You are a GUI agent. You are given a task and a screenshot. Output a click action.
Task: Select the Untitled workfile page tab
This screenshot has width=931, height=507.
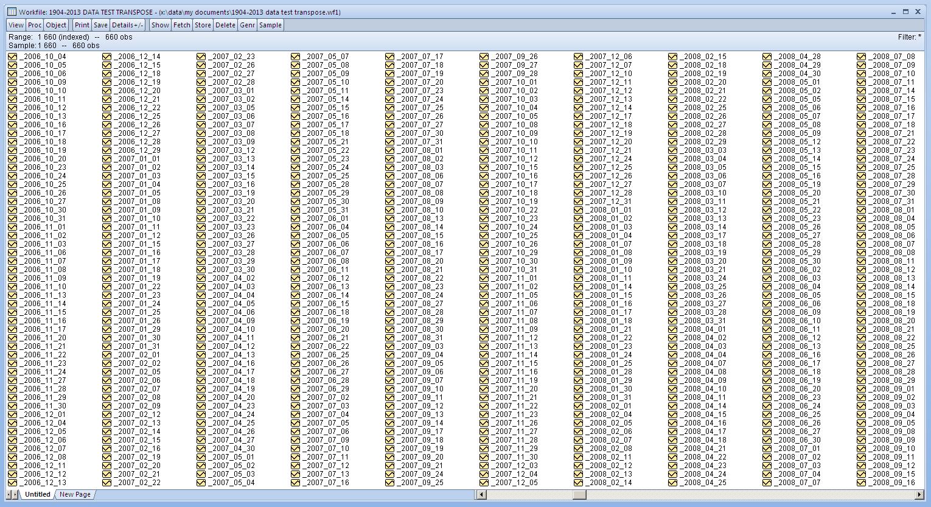click(37, 494)
